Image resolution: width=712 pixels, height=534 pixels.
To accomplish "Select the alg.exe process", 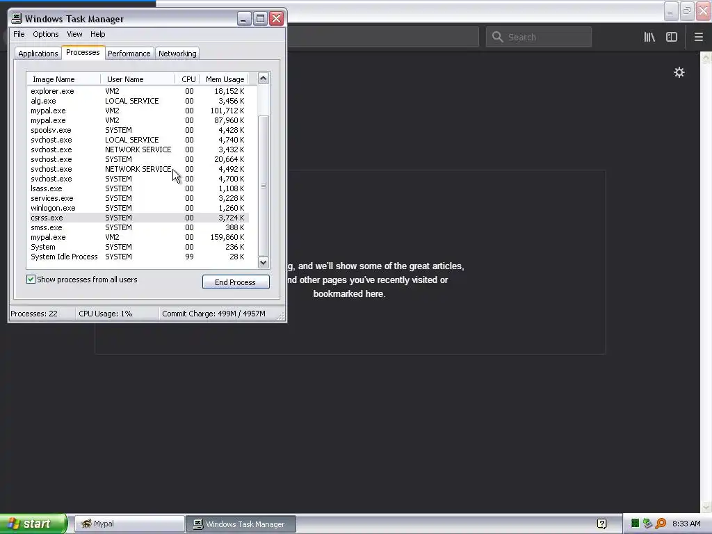I will pyautogui.click(x=138, y=101).
